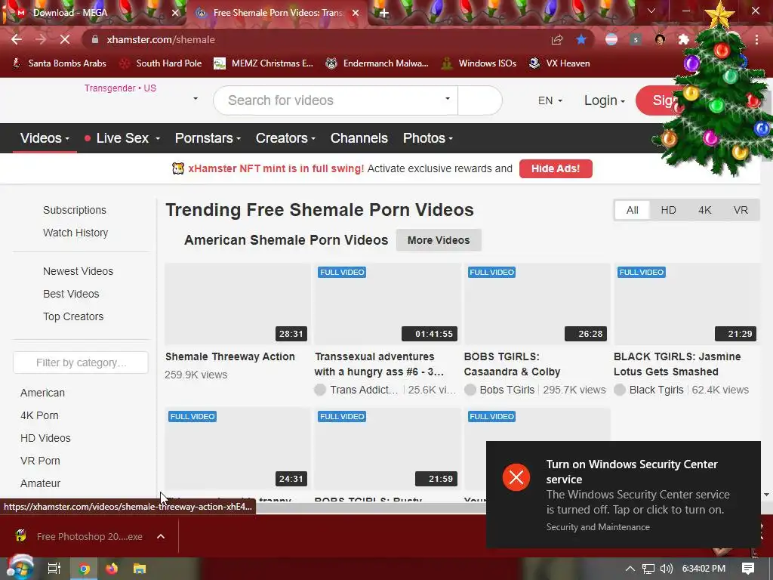Open VX Heaven bookmark
Image resolution: width=773 pixels, height=580 pixels.
(x=559, y=63)
